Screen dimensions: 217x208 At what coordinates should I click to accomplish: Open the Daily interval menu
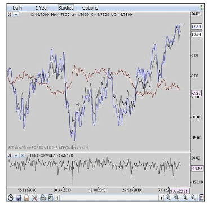click(17, 8)
